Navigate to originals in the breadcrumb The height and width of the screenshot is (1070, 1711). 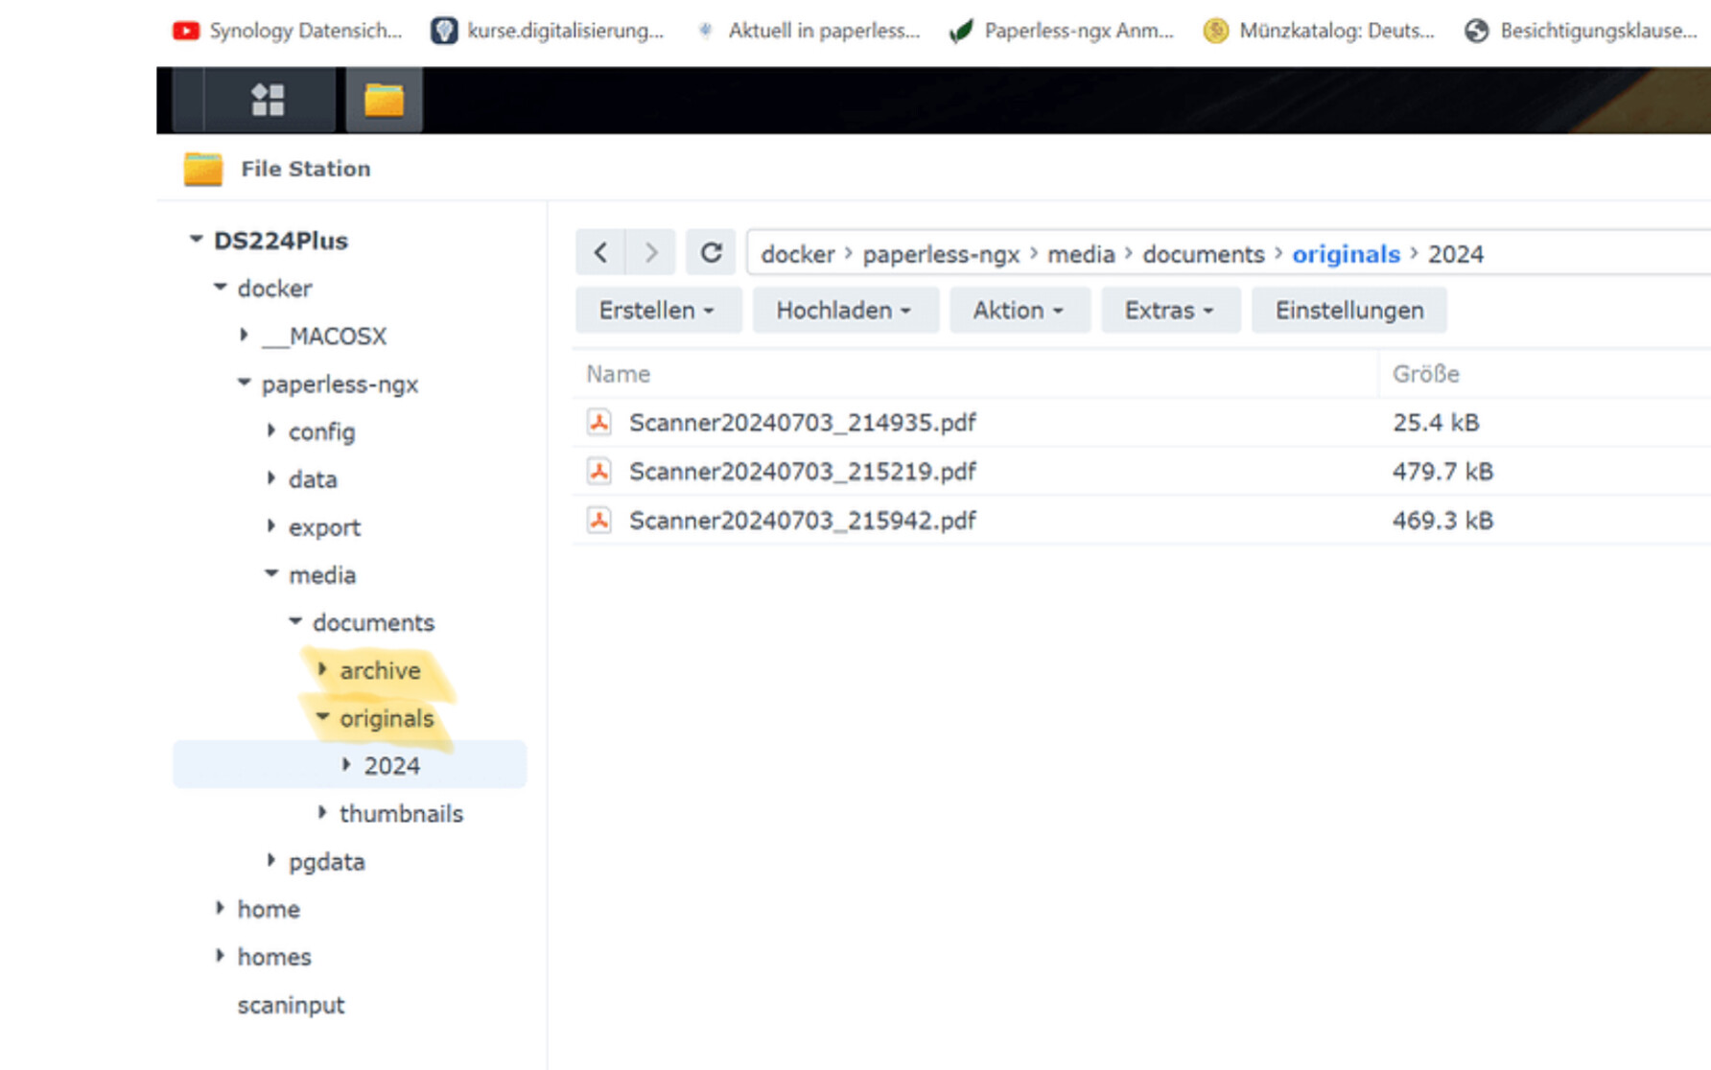pyautogui.click(x=1346, y=254)
